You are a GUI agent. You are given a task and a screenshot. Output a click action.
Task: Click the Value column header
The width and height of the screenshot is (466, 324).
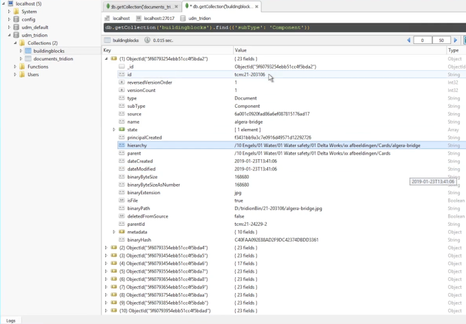point(340,50)
